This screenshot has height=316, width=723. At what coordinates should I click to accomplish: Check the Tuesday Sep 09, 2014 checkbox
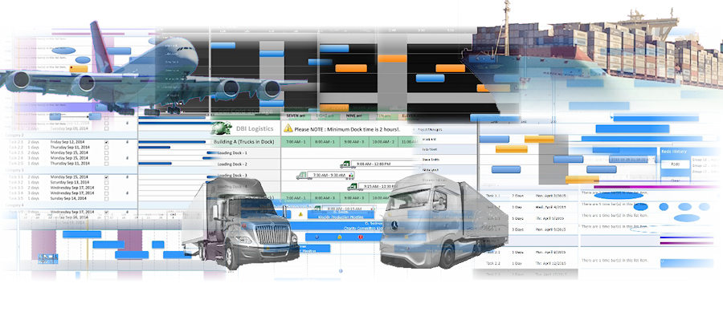[107, 128]
